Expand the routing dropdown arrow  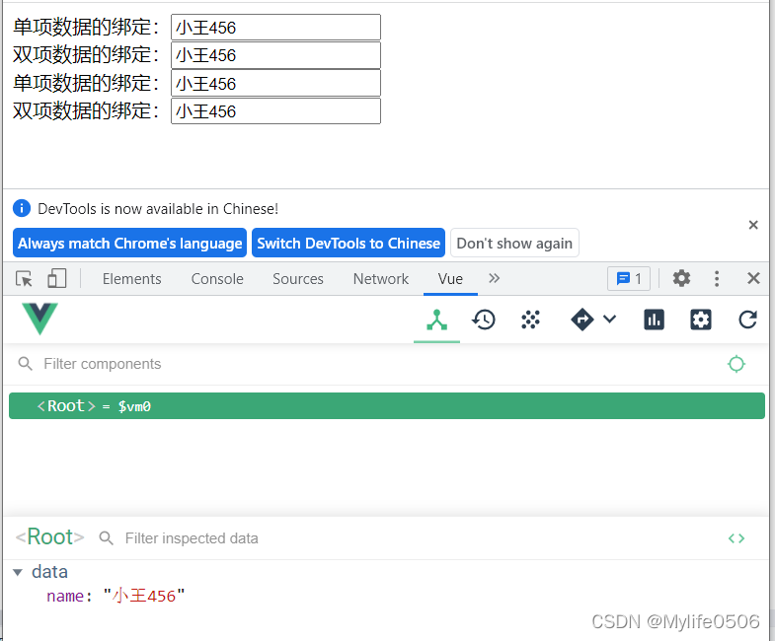(610, 319)
